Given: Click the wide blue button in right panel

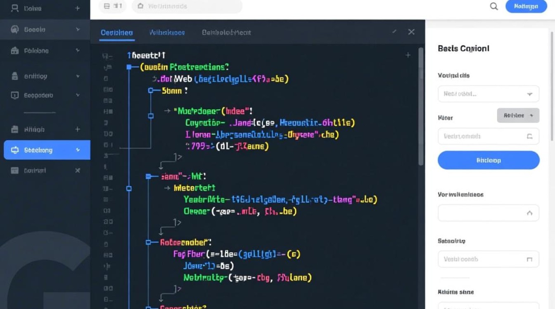Looking at the screenshot, I should tap(488, 160).
